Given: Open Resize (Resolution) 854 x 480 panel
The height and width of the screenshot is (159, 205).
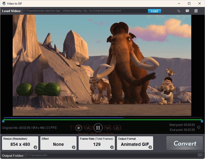Looking at the screenshot, I should pyautogui.click(x=20, y=143).
